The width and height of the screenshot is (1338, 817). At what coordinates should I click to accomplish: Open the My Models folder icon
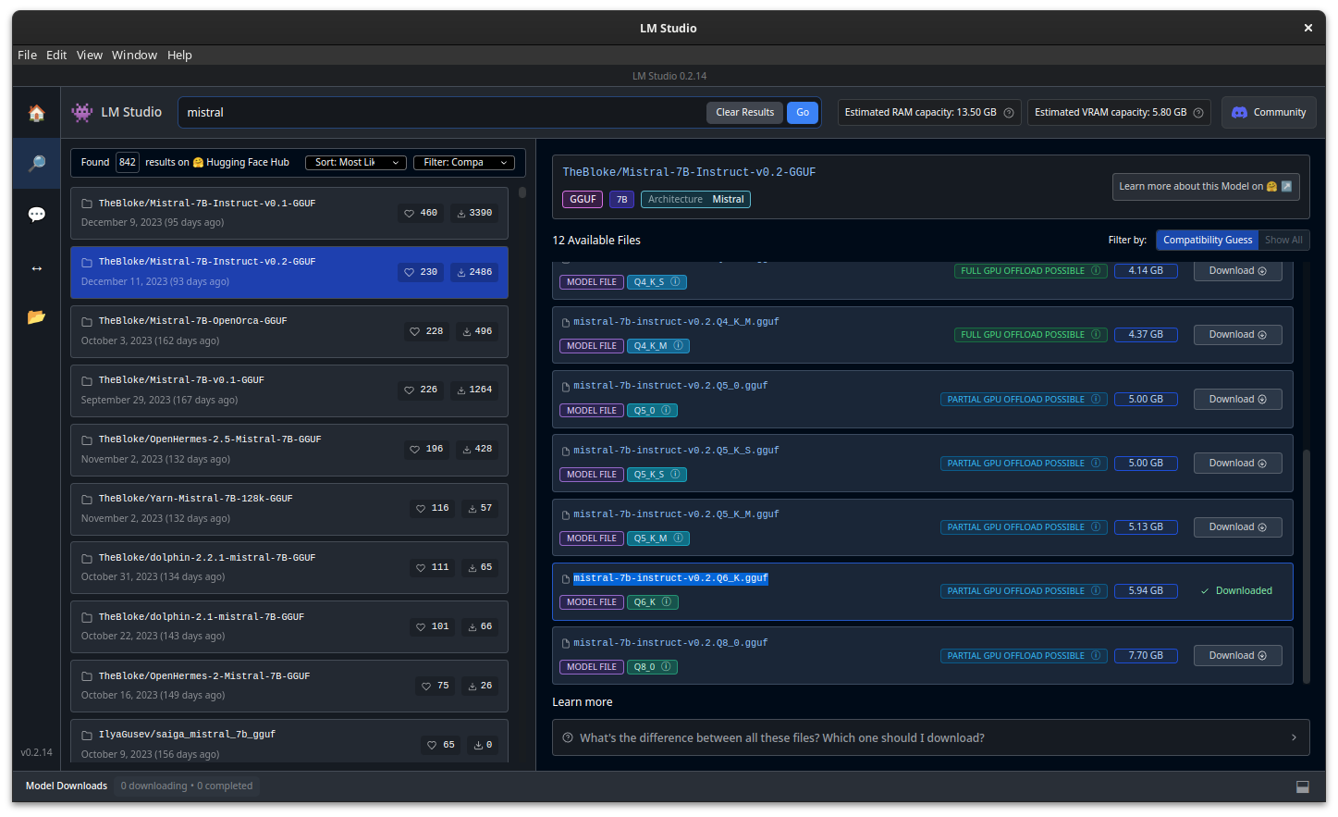36,317
